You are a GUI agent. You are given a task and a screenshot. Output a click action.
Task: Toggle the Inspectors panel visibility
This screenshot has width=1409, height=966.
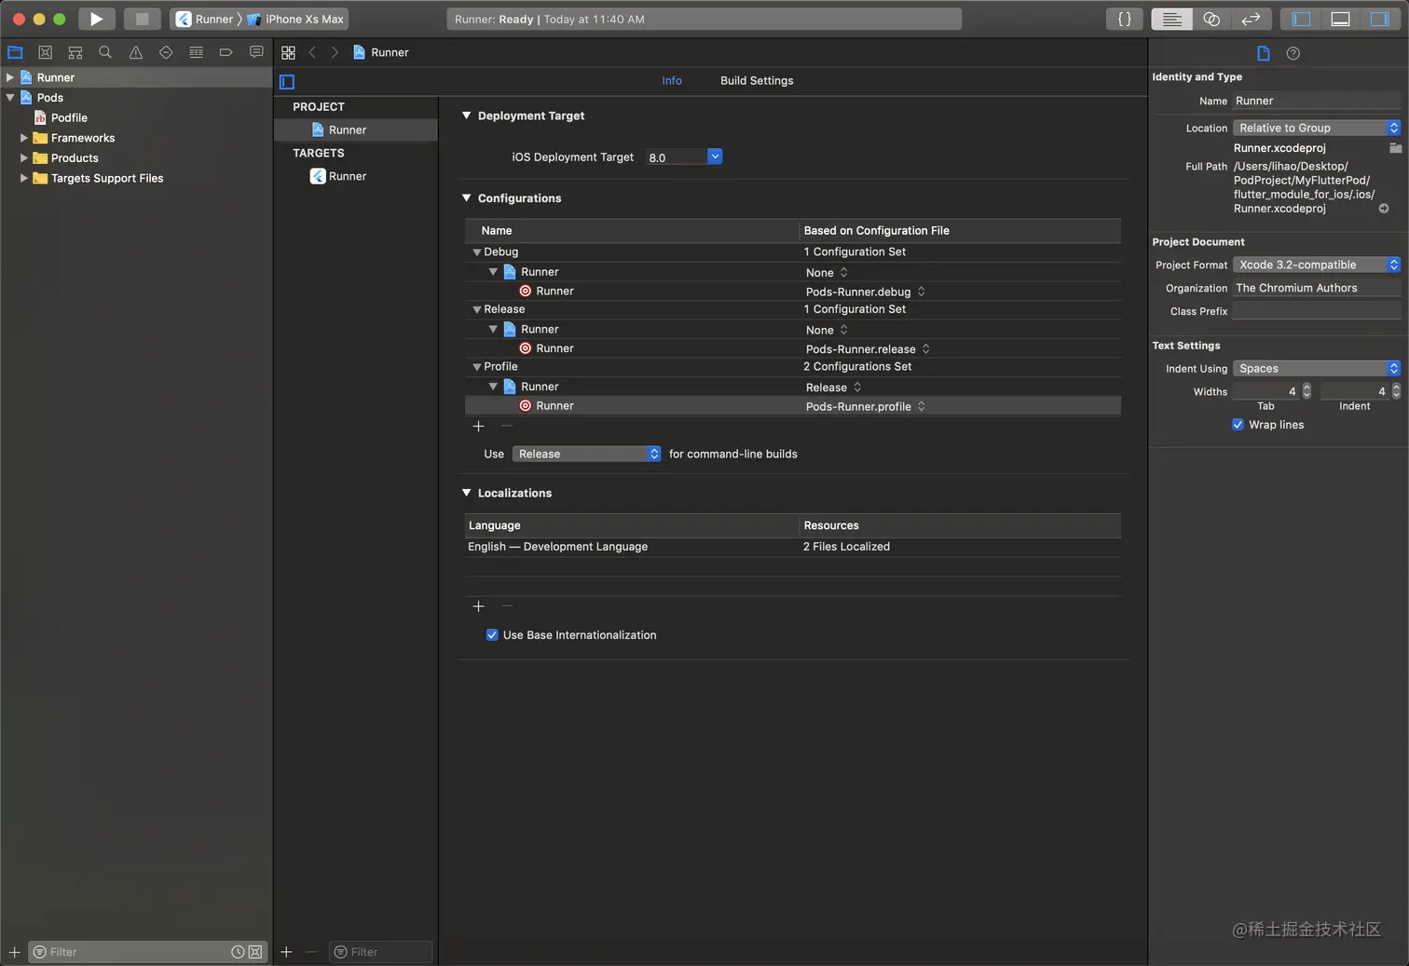coord(1379,19)
